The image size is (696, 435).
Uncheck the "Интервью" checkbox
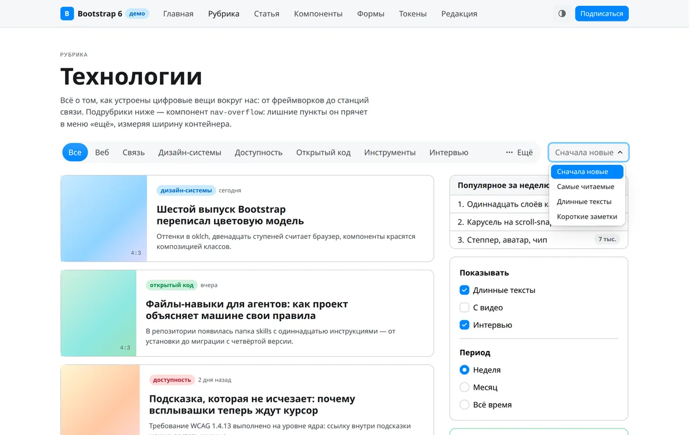[464, 325]
